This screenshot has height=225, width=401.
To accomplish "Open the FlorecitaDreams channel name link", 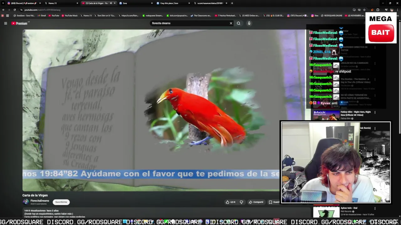I will 40,201.
